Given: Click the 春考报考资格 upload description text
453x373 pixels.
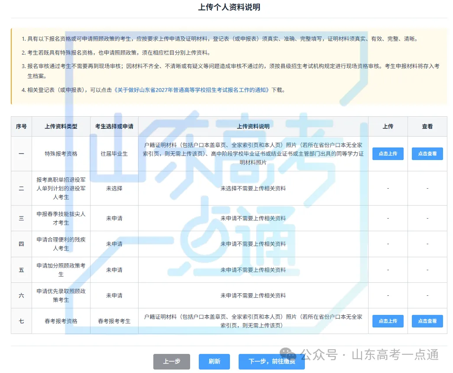Looking at the screenshot, I should pyautogui.click(x=253, y=321).
